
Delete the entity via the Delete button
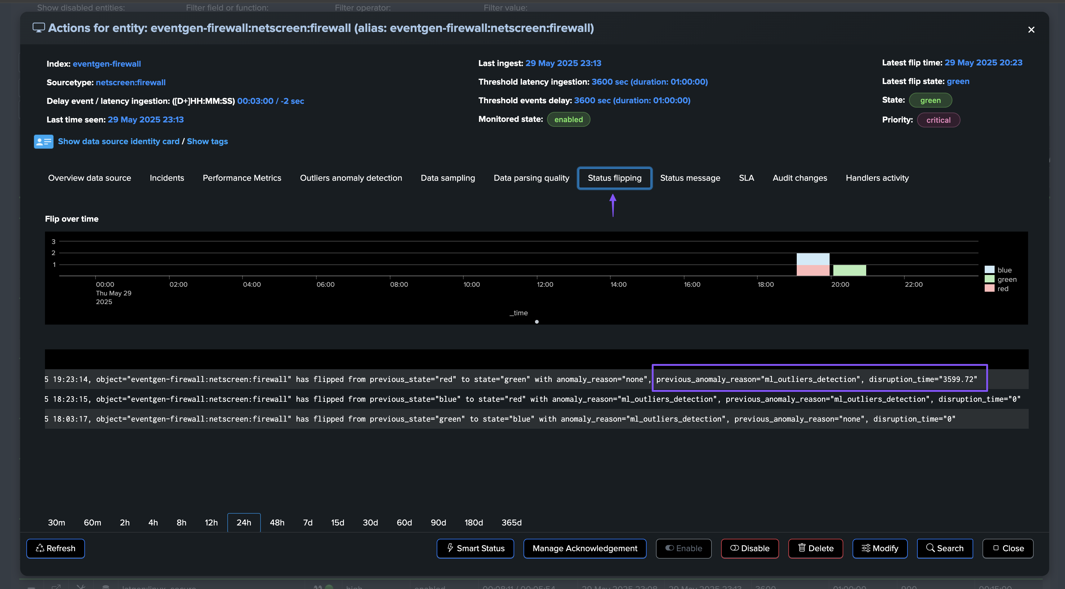coord(815,548)
